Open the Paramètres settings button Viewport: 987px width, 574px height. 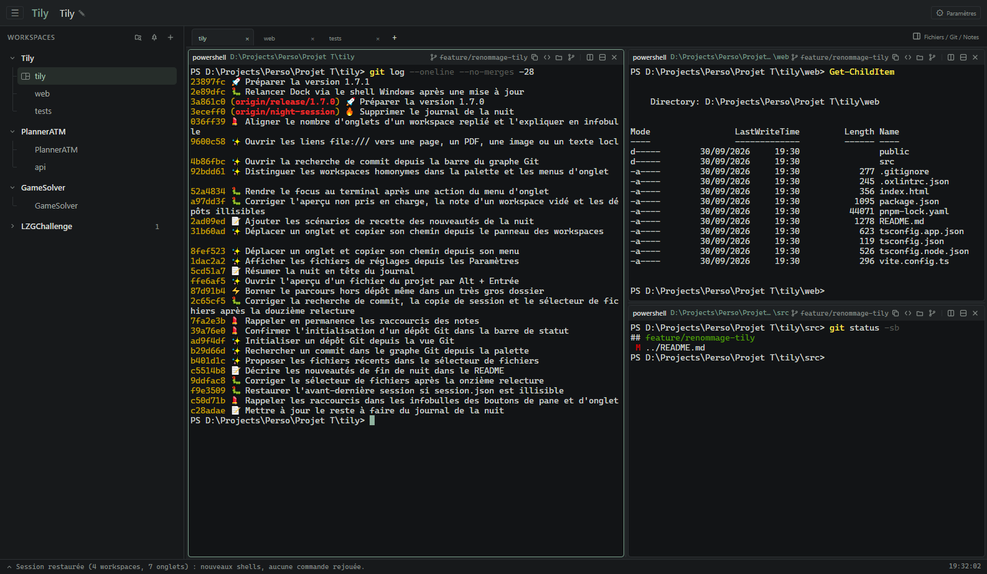tap(956, 13)
